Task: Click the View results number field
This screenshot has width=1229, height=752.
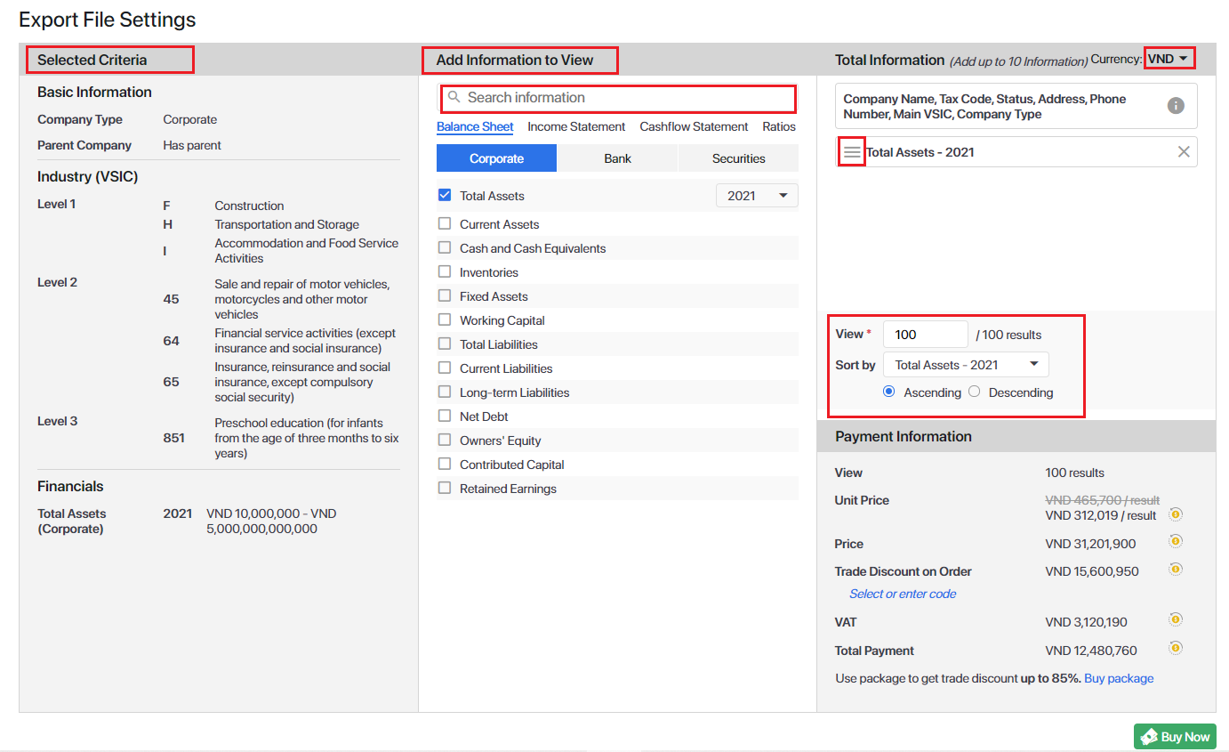Action: click(x=925, y=335)
